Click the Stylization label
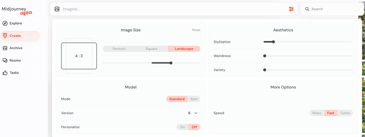 pyautogui.click(x=222, y=42)
